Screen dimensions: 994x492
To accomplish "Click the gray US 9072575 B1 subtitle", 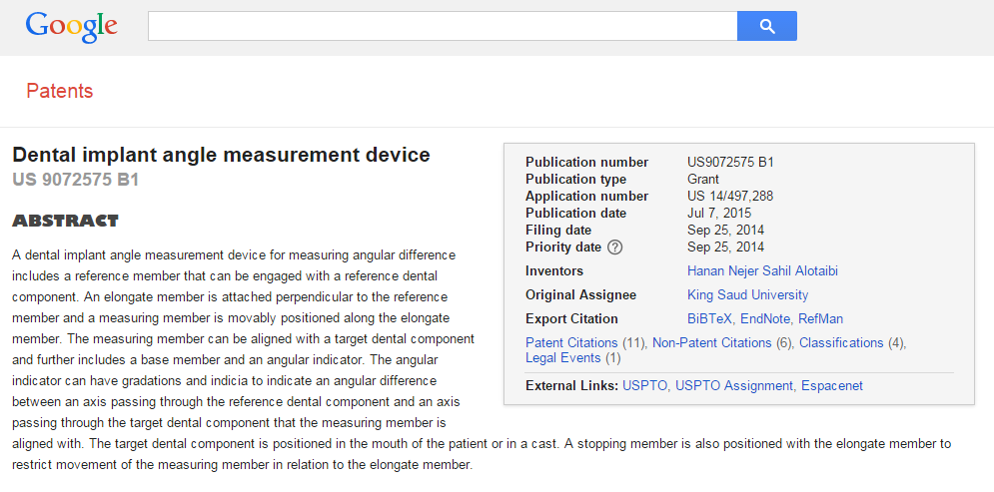I will (76, 181).
